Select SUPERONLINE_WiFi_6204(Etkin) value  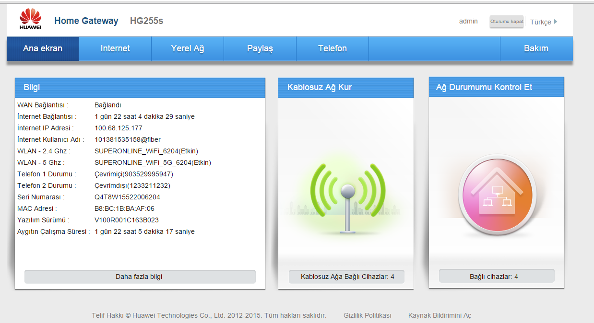point(146,151)
